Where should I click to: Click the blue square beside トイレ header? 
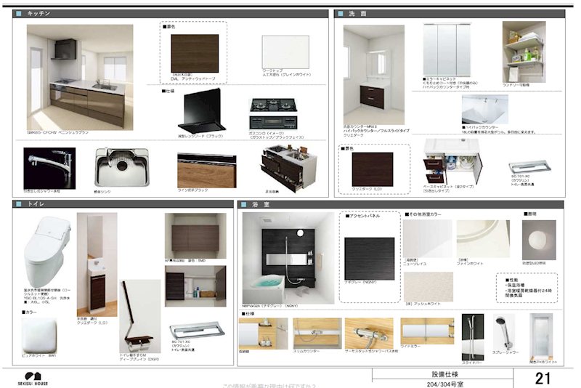pos(19,204)
